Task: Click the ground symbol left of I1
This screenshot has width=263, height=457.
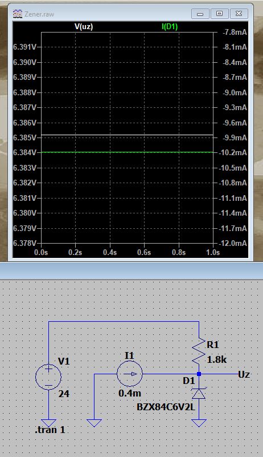Action: 94,423
